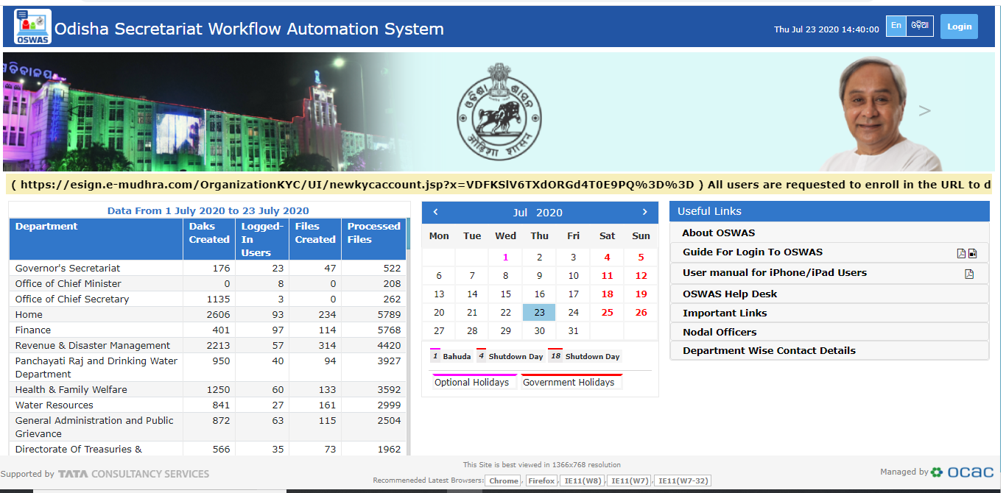Go to the previous month in the calendar
This screenshot has width=1006, height=493.
click(435, 212)
